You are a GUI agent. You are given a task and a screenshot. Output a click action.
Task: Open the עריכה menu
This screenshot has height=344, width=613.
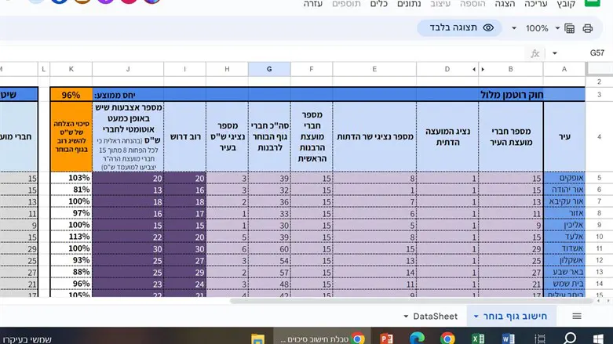click(535, 4)
